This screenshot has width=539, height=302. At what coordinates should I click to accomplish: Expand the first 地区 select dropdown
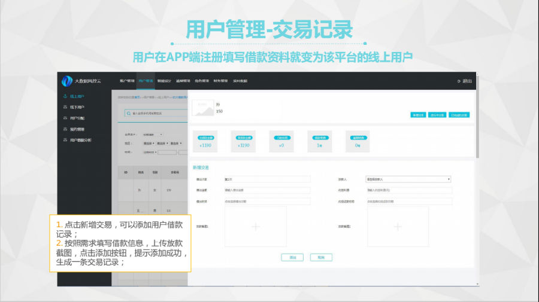[x=149, y=144]
